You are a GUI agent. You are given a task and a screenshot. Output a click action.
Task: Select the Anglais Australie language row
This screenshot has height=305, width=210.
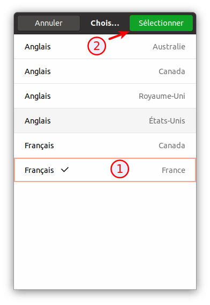click(105, 47)
